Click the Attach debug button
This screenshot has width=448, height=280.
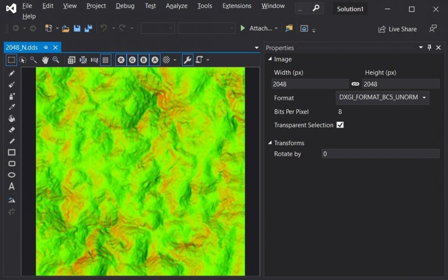point(256,28)
